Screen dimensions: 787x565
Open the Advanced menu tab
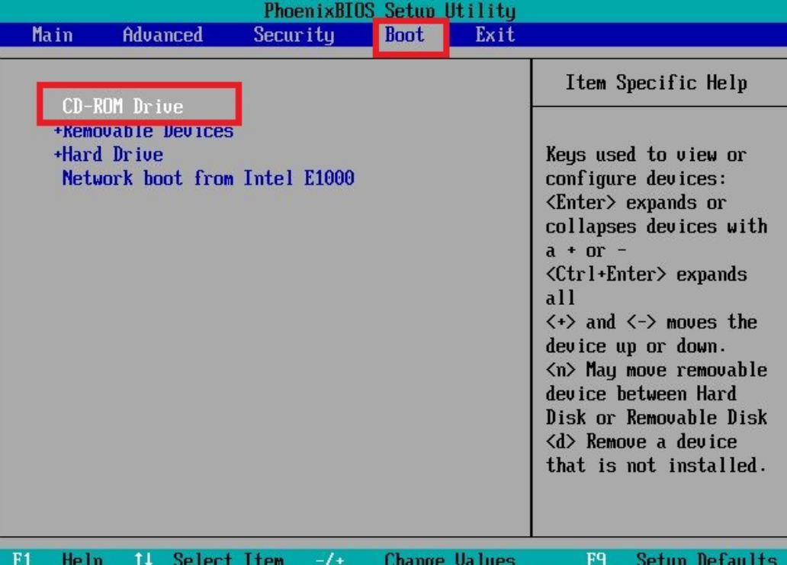click(162, 35)
